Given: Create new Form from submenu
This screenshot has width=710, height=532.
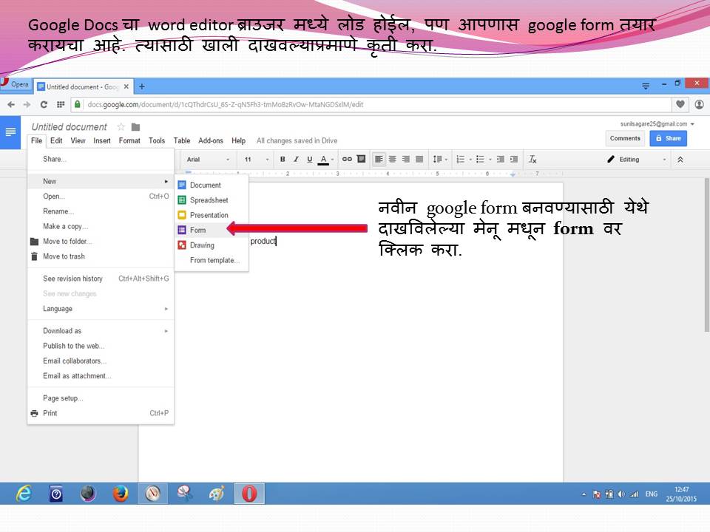Looking at the screenshot, I should [x=212, y=230].
